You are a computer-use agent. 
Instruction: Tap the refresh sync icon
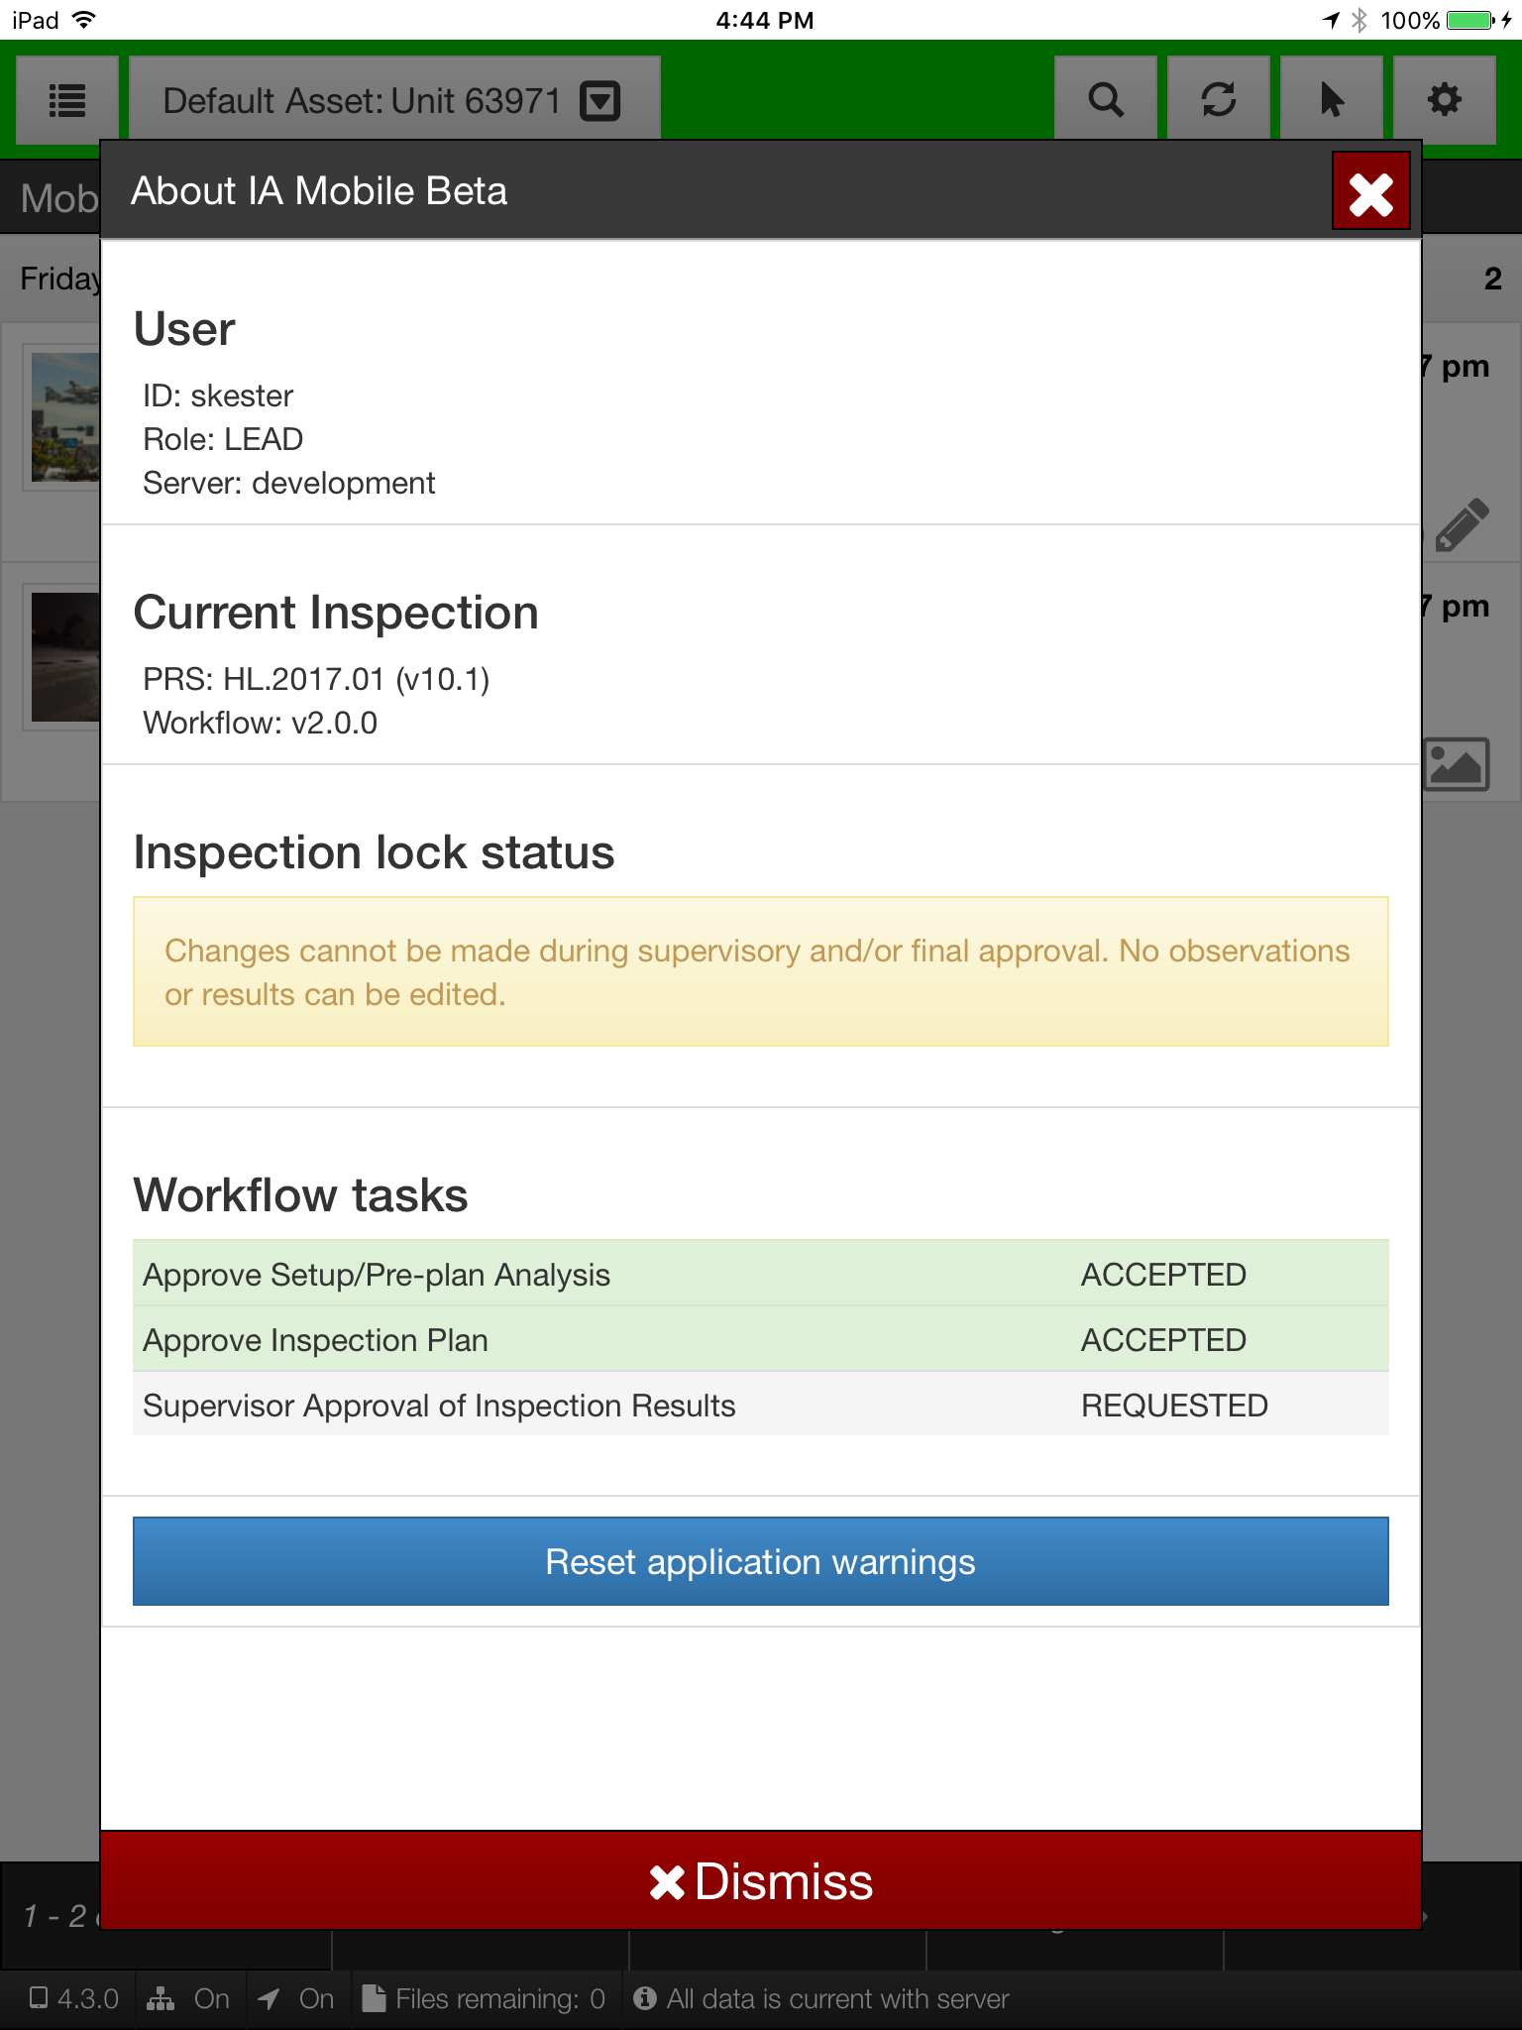(x=1218, y=100)
